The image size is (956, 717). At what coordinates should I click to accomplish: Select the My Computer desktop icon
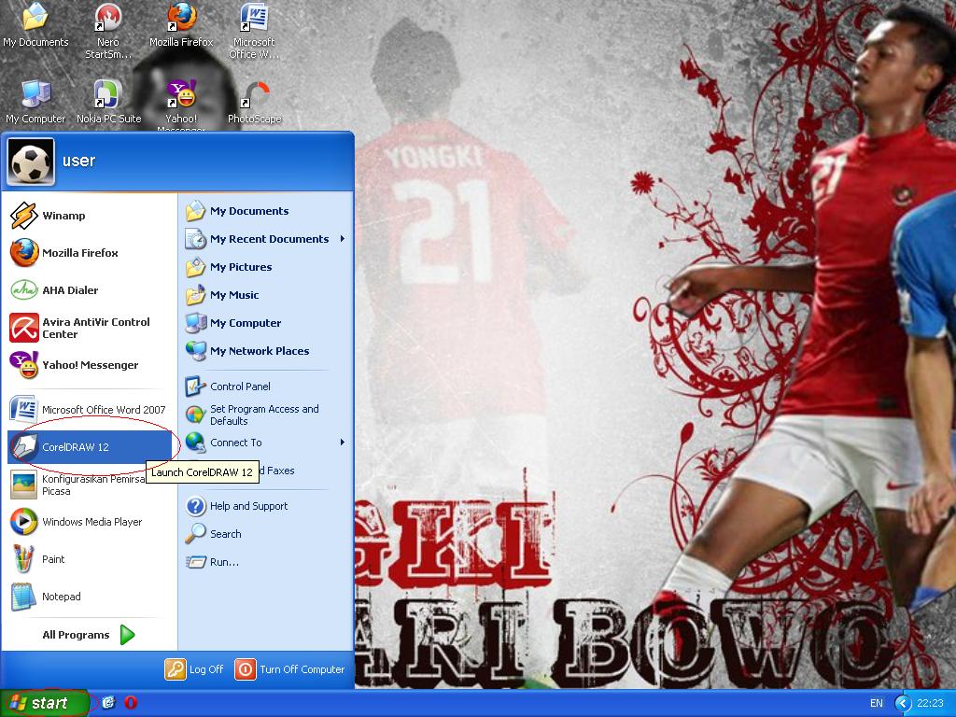click(35, 103)
